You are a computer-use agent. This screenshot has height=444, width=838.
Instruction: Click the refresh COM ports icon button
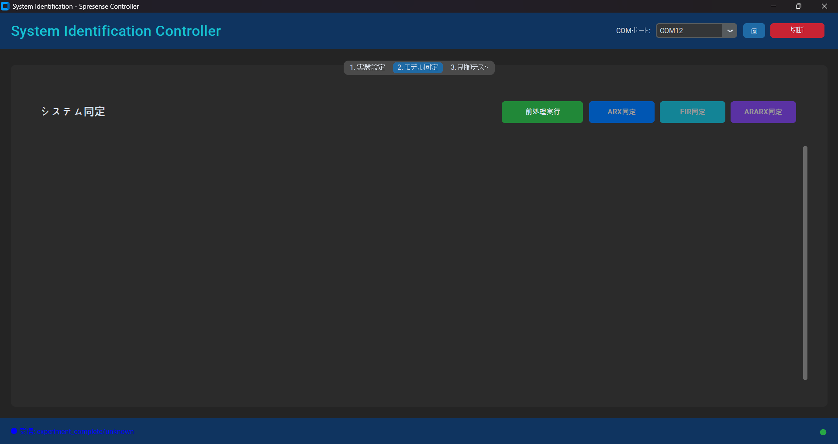[x=754, y=31]
